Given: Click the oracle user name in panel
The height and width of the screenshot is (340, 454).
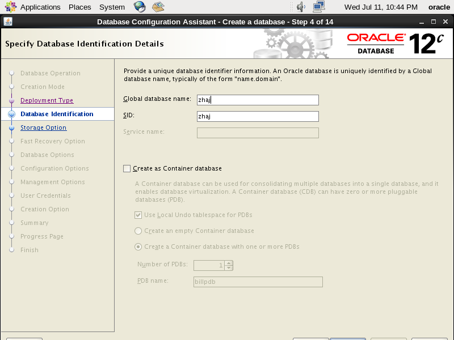Looking at the screenshot, I should click(439, 7).
